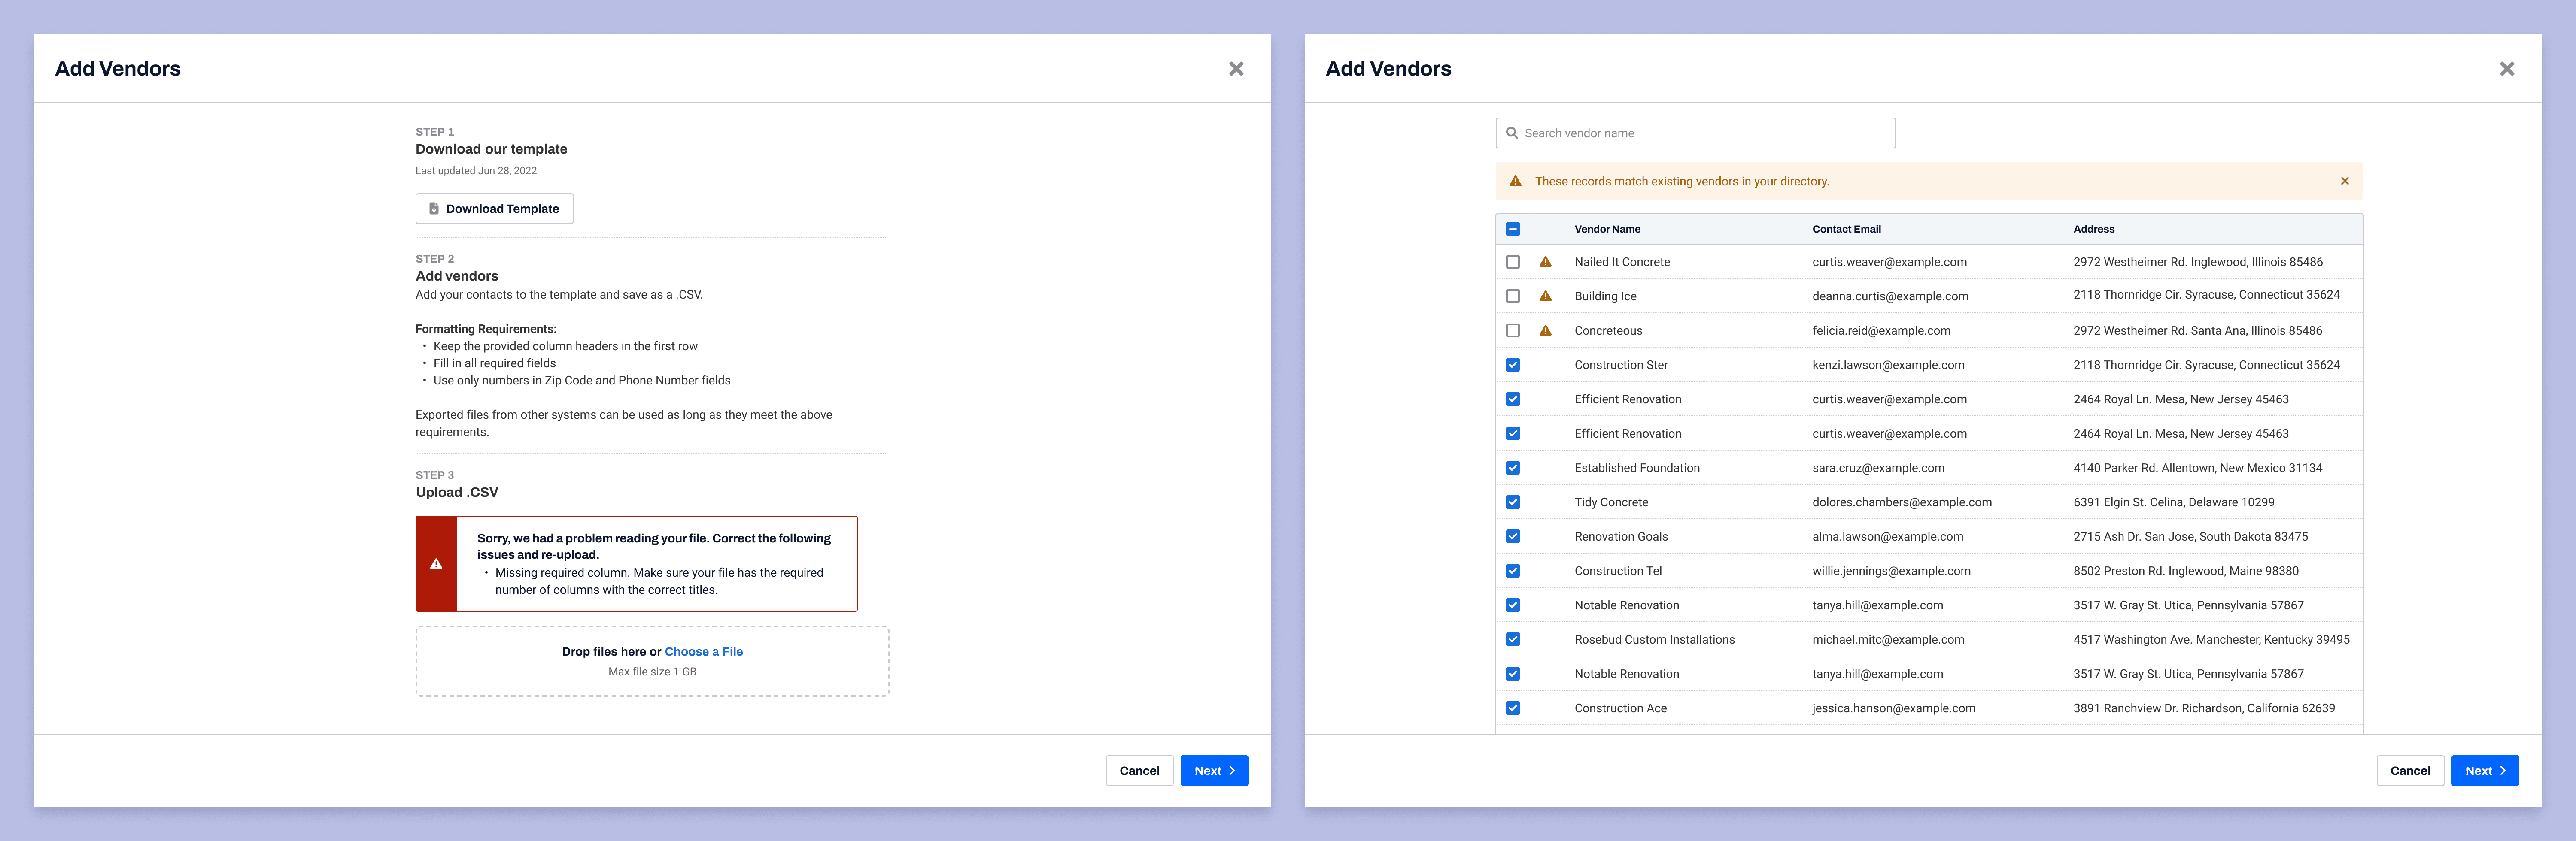The width and height of the screenshot is (2576, 841).
Task: Click email willie.jennings@example.com
Action: pos(1891,571)
